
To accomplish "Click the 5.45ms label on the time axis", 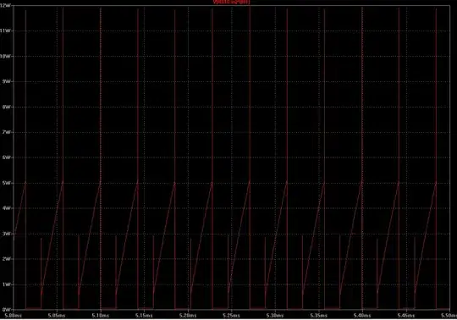I will point(406,316).
